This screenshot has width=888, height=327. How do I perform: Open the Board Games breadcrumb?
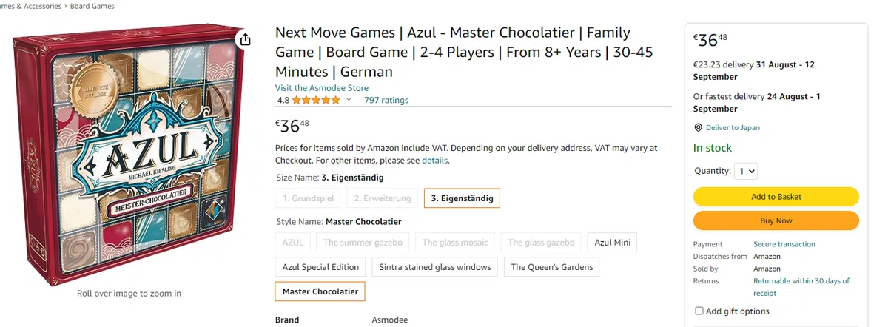[x=92, y=6]
